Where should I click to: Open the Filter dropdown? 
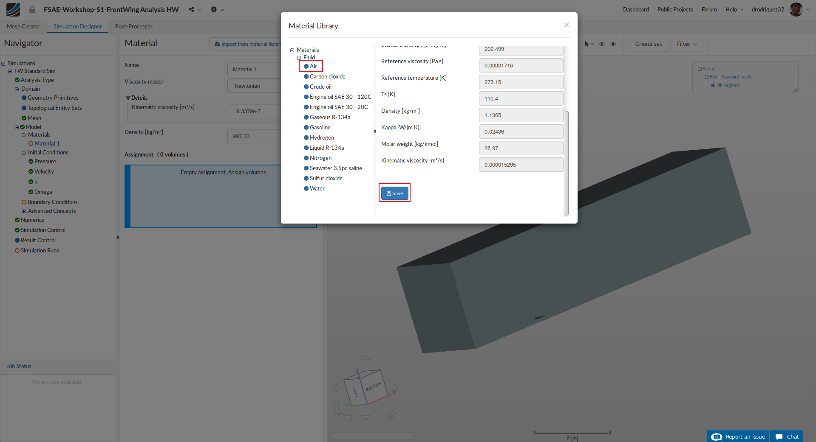[686, 44]
